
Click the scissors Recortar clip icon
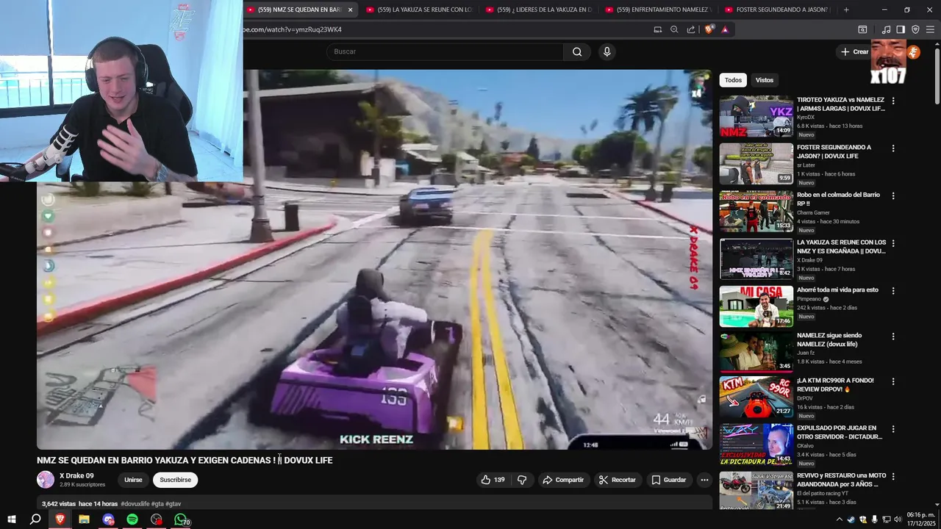[x=604, y=480]
